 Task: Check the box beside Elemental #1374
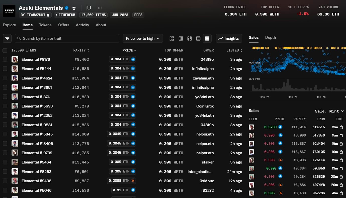tap(5, 97)
